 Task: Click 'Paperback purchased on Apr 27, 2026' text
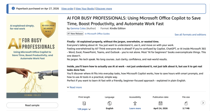pos(38,8)
